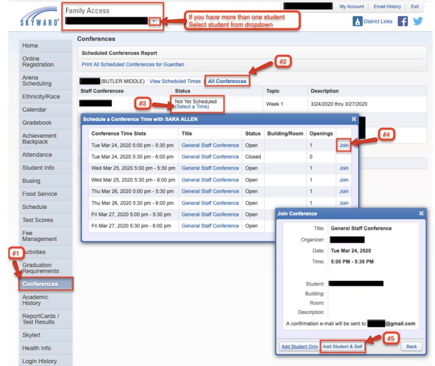Viewport: 435px width, 366px height.
Task: Click the Select a Time link
Action: point(192,107)
